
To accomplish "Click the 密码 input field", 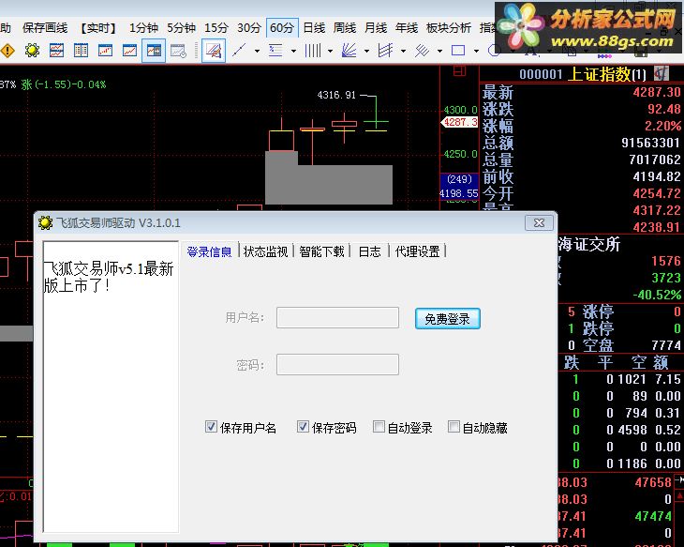I will (x=337, y=364).
